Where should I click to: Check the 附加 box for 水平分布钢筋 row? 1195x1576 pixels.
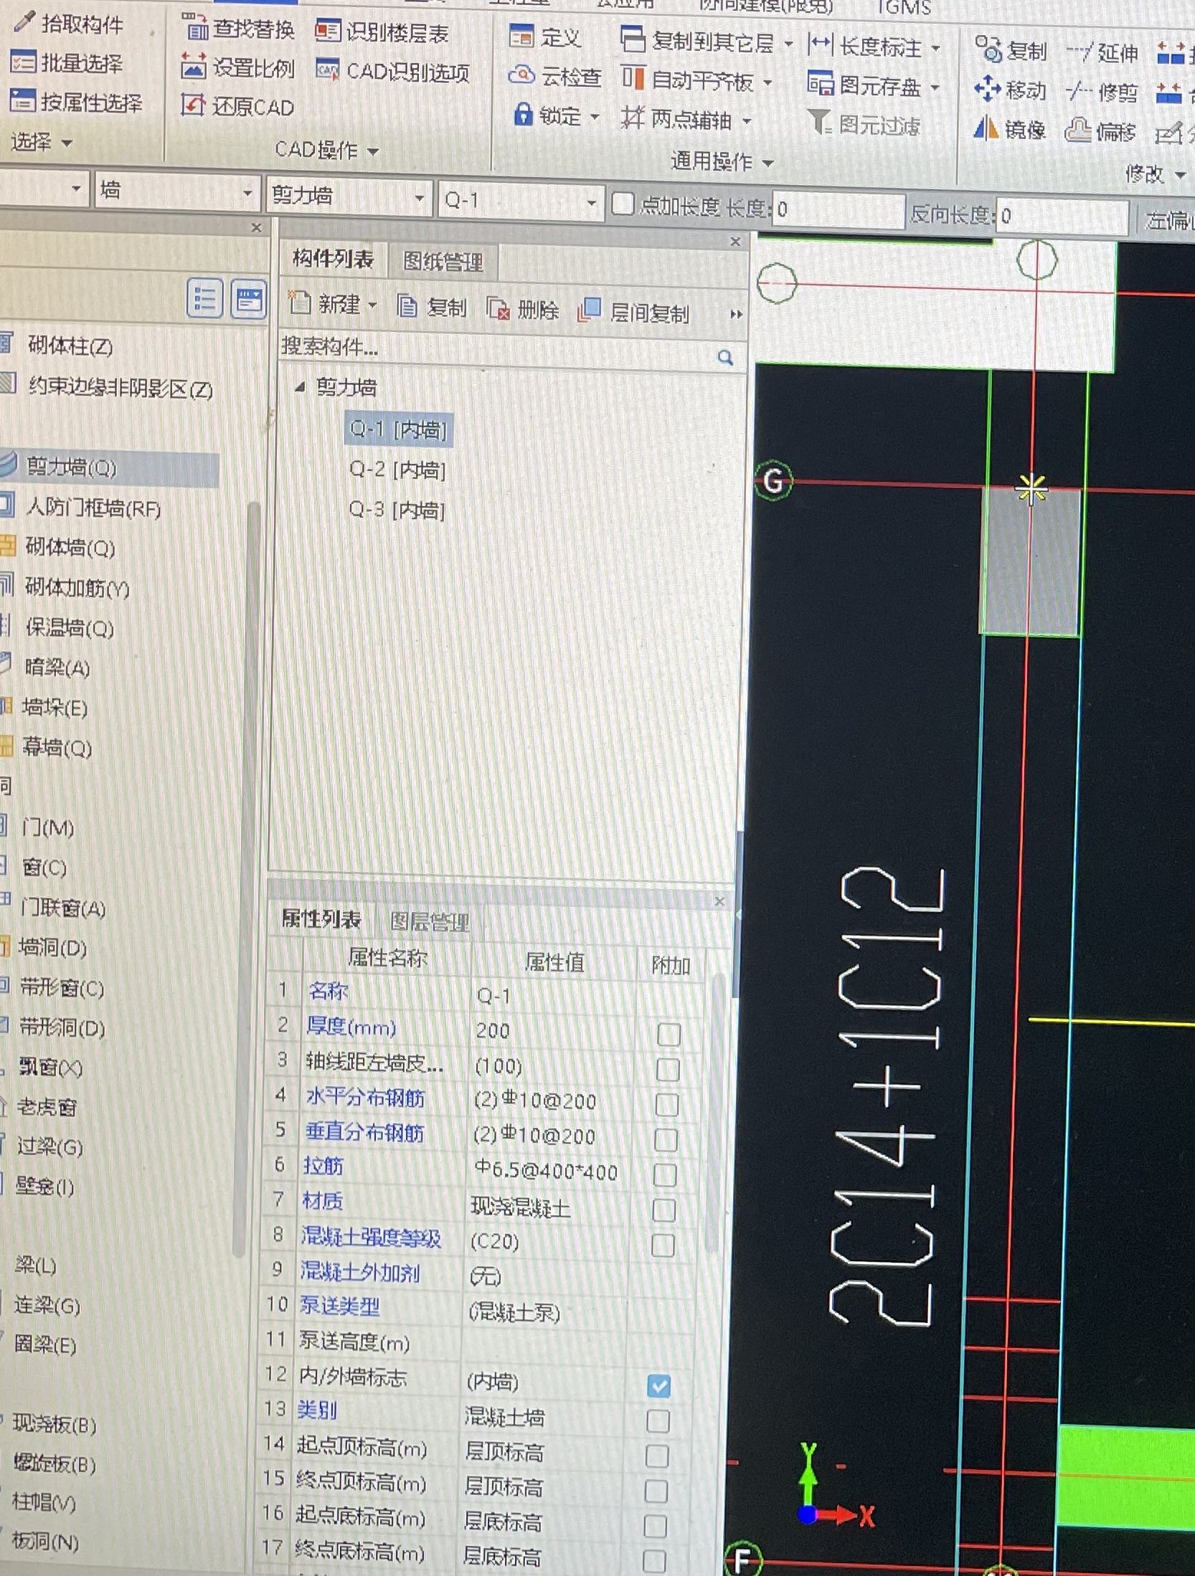point(667,1104)
